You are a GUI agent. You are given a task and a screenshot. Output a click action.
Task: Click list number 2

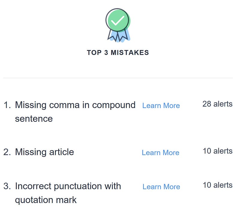[x=7, y=152]
